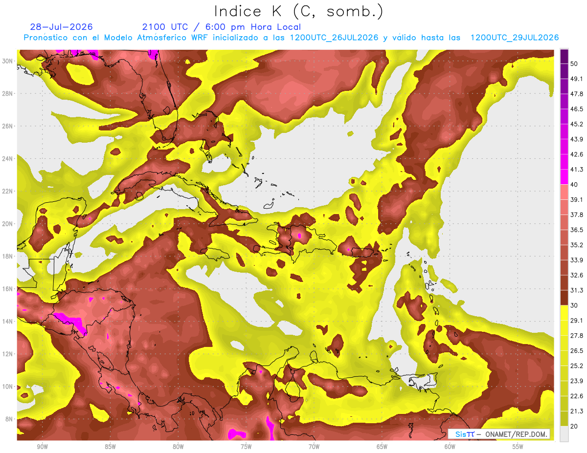Click the colorbar label '47.8'

[577, 94]
